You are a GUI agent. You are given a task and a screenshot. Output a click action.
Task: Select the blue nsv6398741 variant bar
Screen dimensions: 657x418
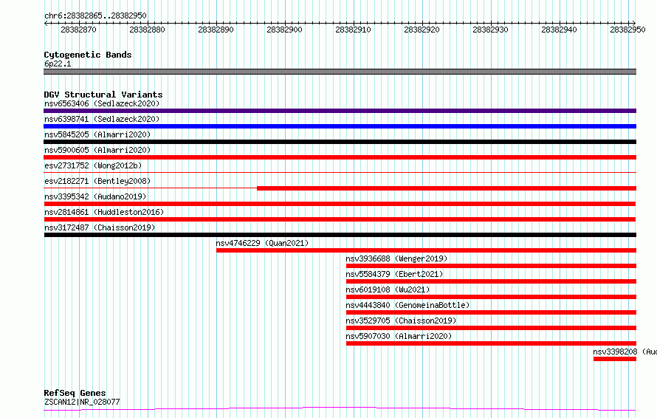point(340,126)
